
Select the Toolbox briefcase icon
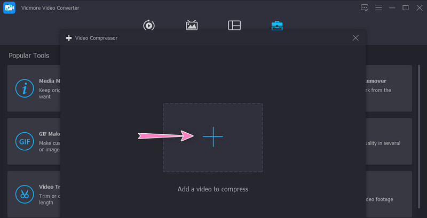point(277,25)
